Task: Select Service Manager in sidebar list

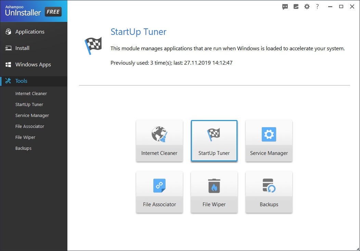Action: [x=32, y=115]
